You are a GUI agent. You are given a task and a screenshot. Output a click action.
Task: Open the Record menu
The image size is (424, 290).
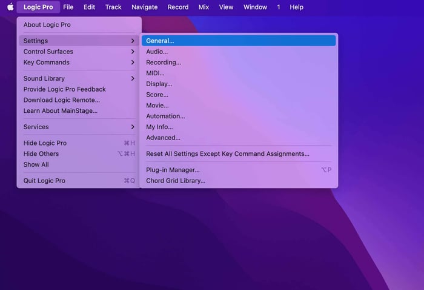point(178,7)
